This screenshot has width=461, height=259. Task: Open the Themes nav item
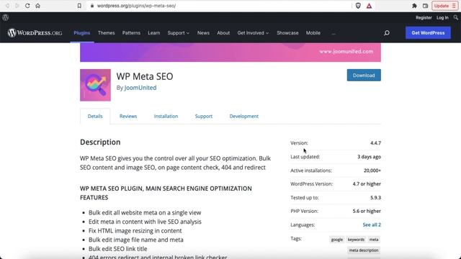[x=106, y=33]
